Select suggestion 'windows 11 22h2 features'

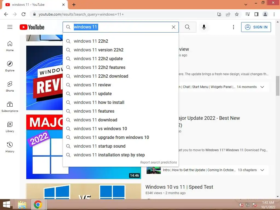coord(121,67)
